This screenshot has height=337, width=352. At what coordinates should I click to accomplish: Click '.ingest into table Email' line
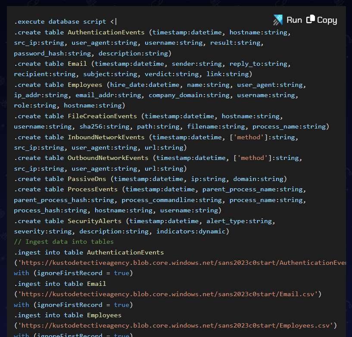[x=60, y=284]
